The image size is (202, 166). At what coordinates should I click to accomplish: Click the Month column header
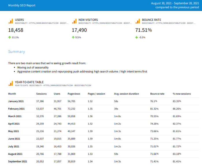pyautogui.click(x=12, y=94)
